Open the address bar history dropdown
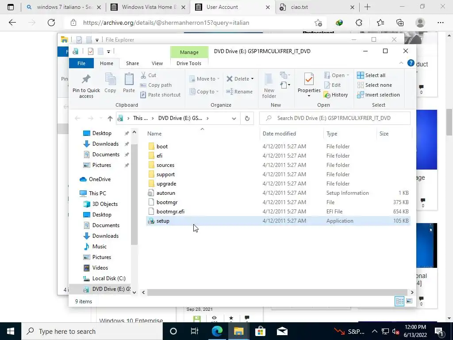The width and height of the screenshot is (453, 340). point(234,118)
